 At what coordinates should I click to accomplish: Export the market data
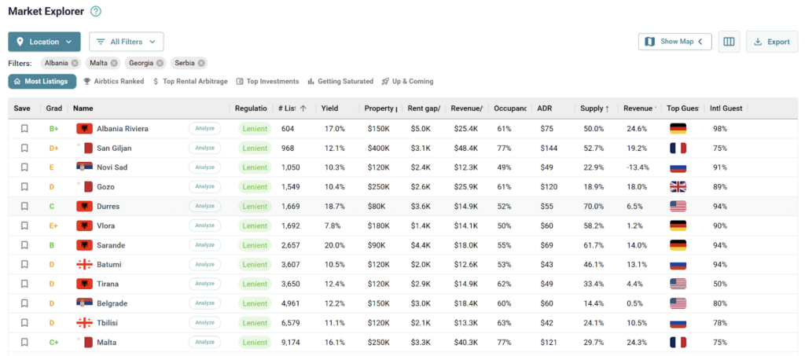tap(771, 42)
